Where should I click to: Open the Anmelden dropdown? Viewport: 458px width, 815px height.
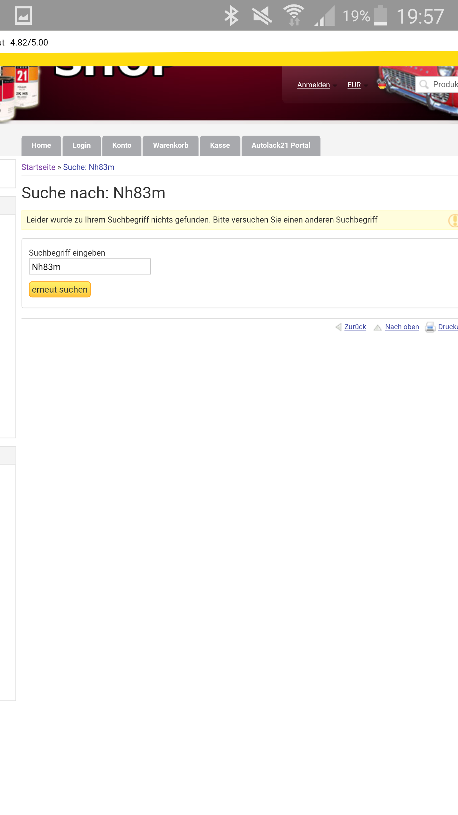[317, 85]
